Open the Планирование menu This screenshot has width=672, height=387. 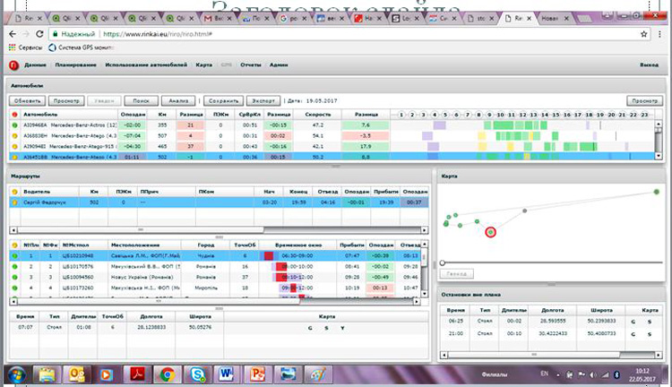(74, 65)
